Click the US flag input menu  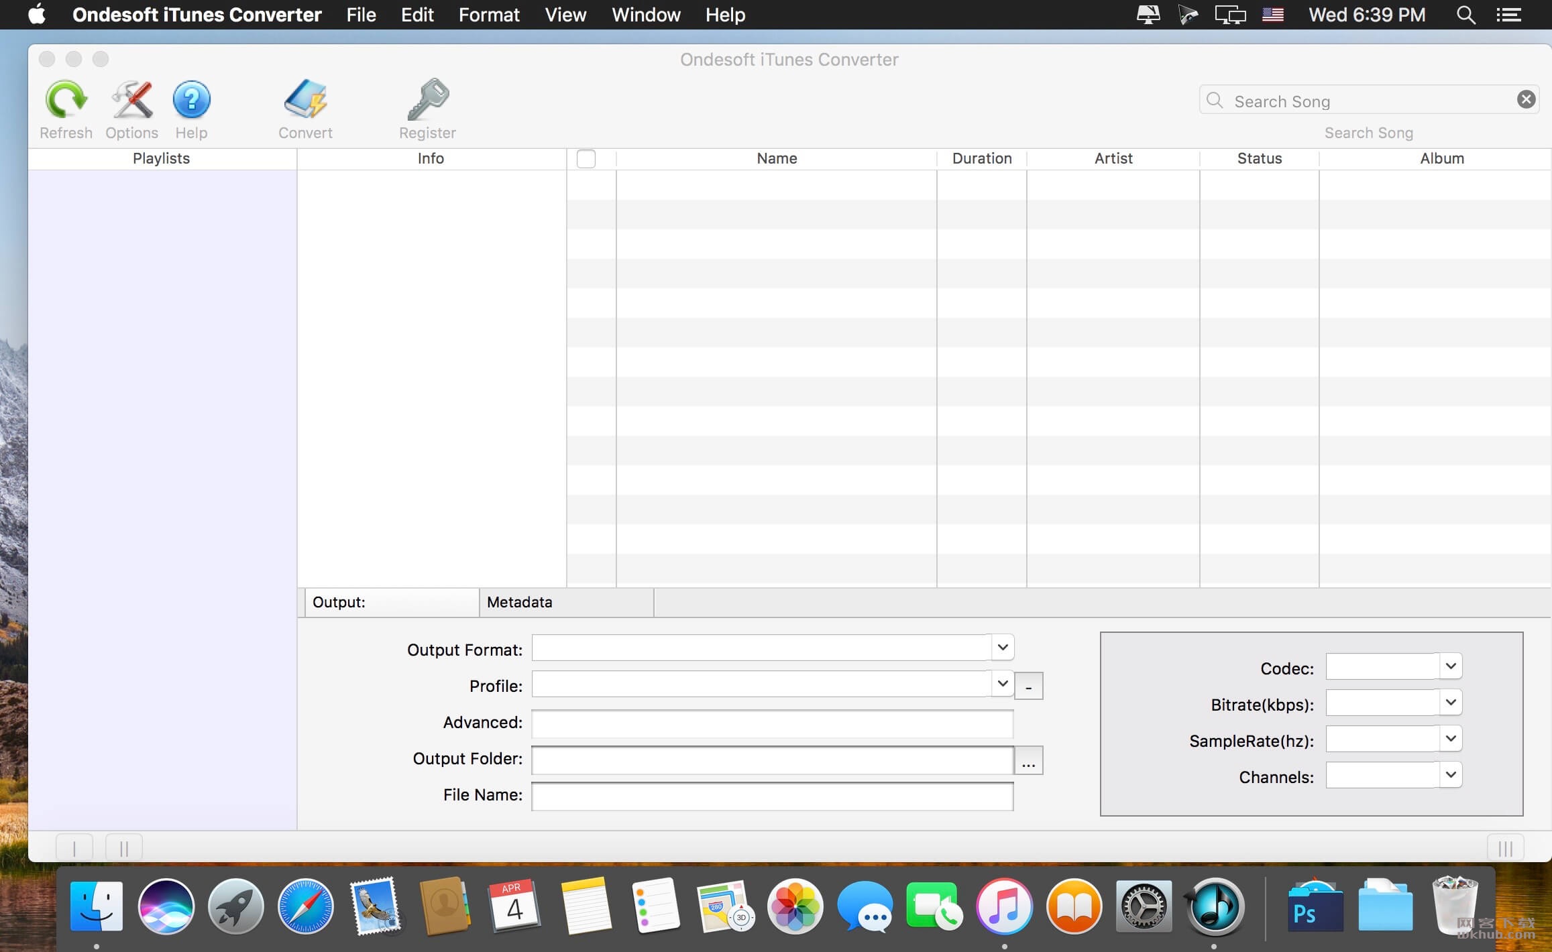click(x=1272, y=15)
